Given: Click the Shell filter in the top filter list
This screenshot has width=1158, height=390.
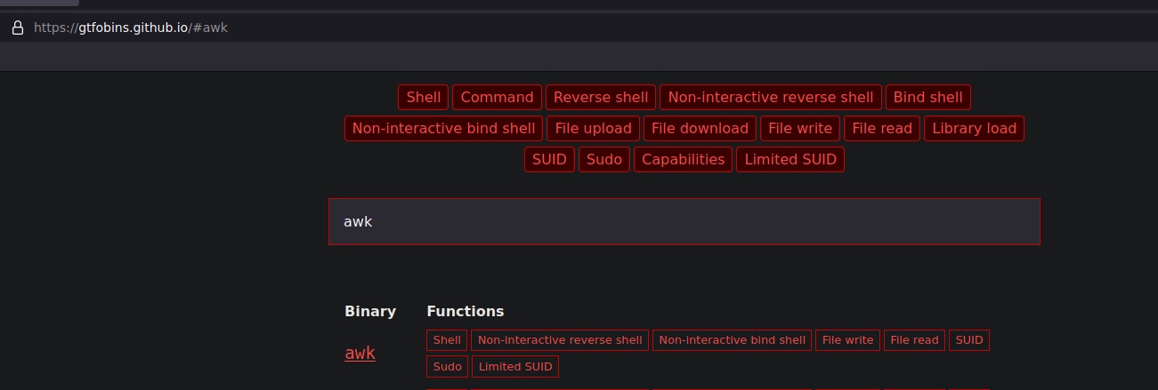Looking at the screenshot, I should 424,97.
